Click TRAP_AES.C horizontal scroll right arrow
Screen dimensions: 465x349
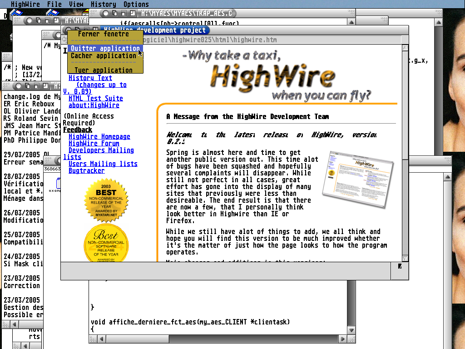coord(343,339)
